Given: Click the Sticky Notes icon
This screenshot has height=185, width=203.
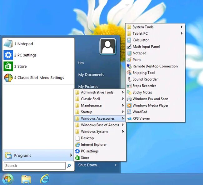Looking at the screenshot, I should (x=129, y=92).
